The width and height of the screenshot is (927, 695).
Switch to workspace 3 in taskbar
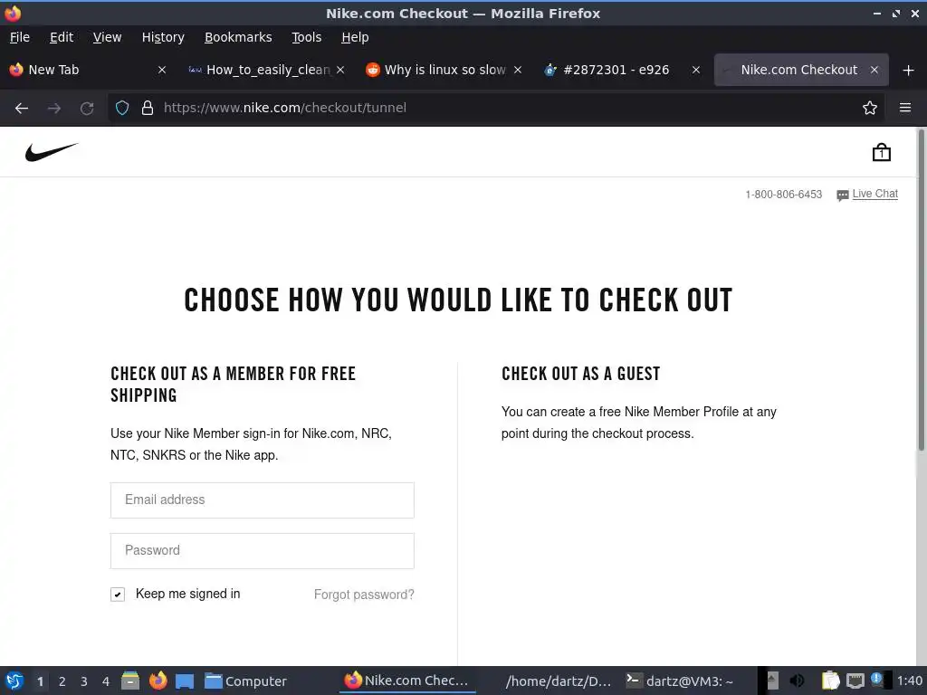(x=84, y=681)
